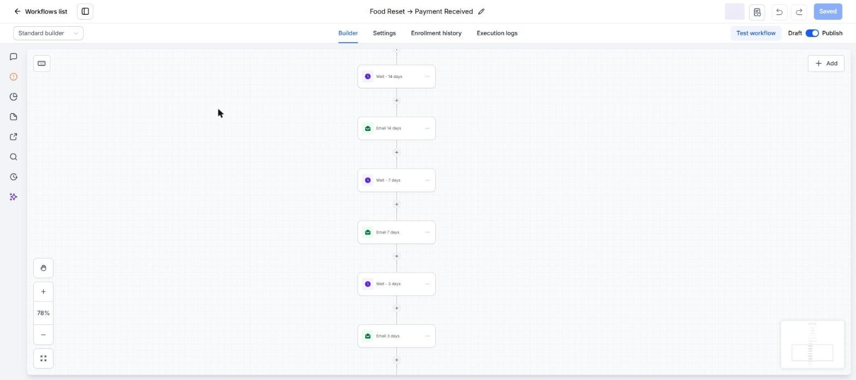Click the fit-to-screen fullscreen icon

click(x=43, y=359)
